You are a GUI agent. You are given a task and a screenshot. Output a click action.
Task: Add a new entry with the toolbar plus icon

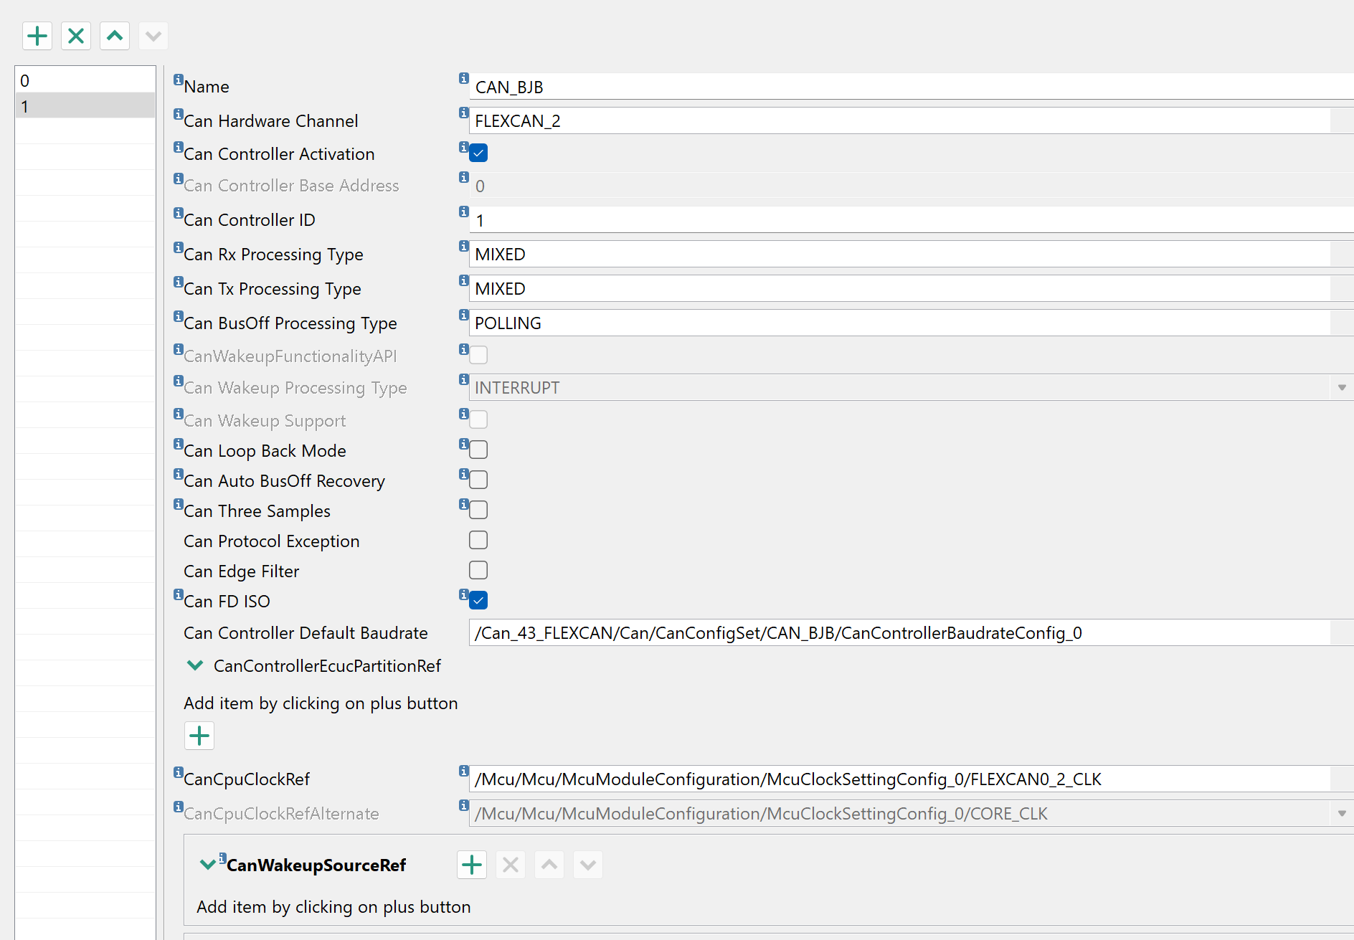[x=37, y=35]
